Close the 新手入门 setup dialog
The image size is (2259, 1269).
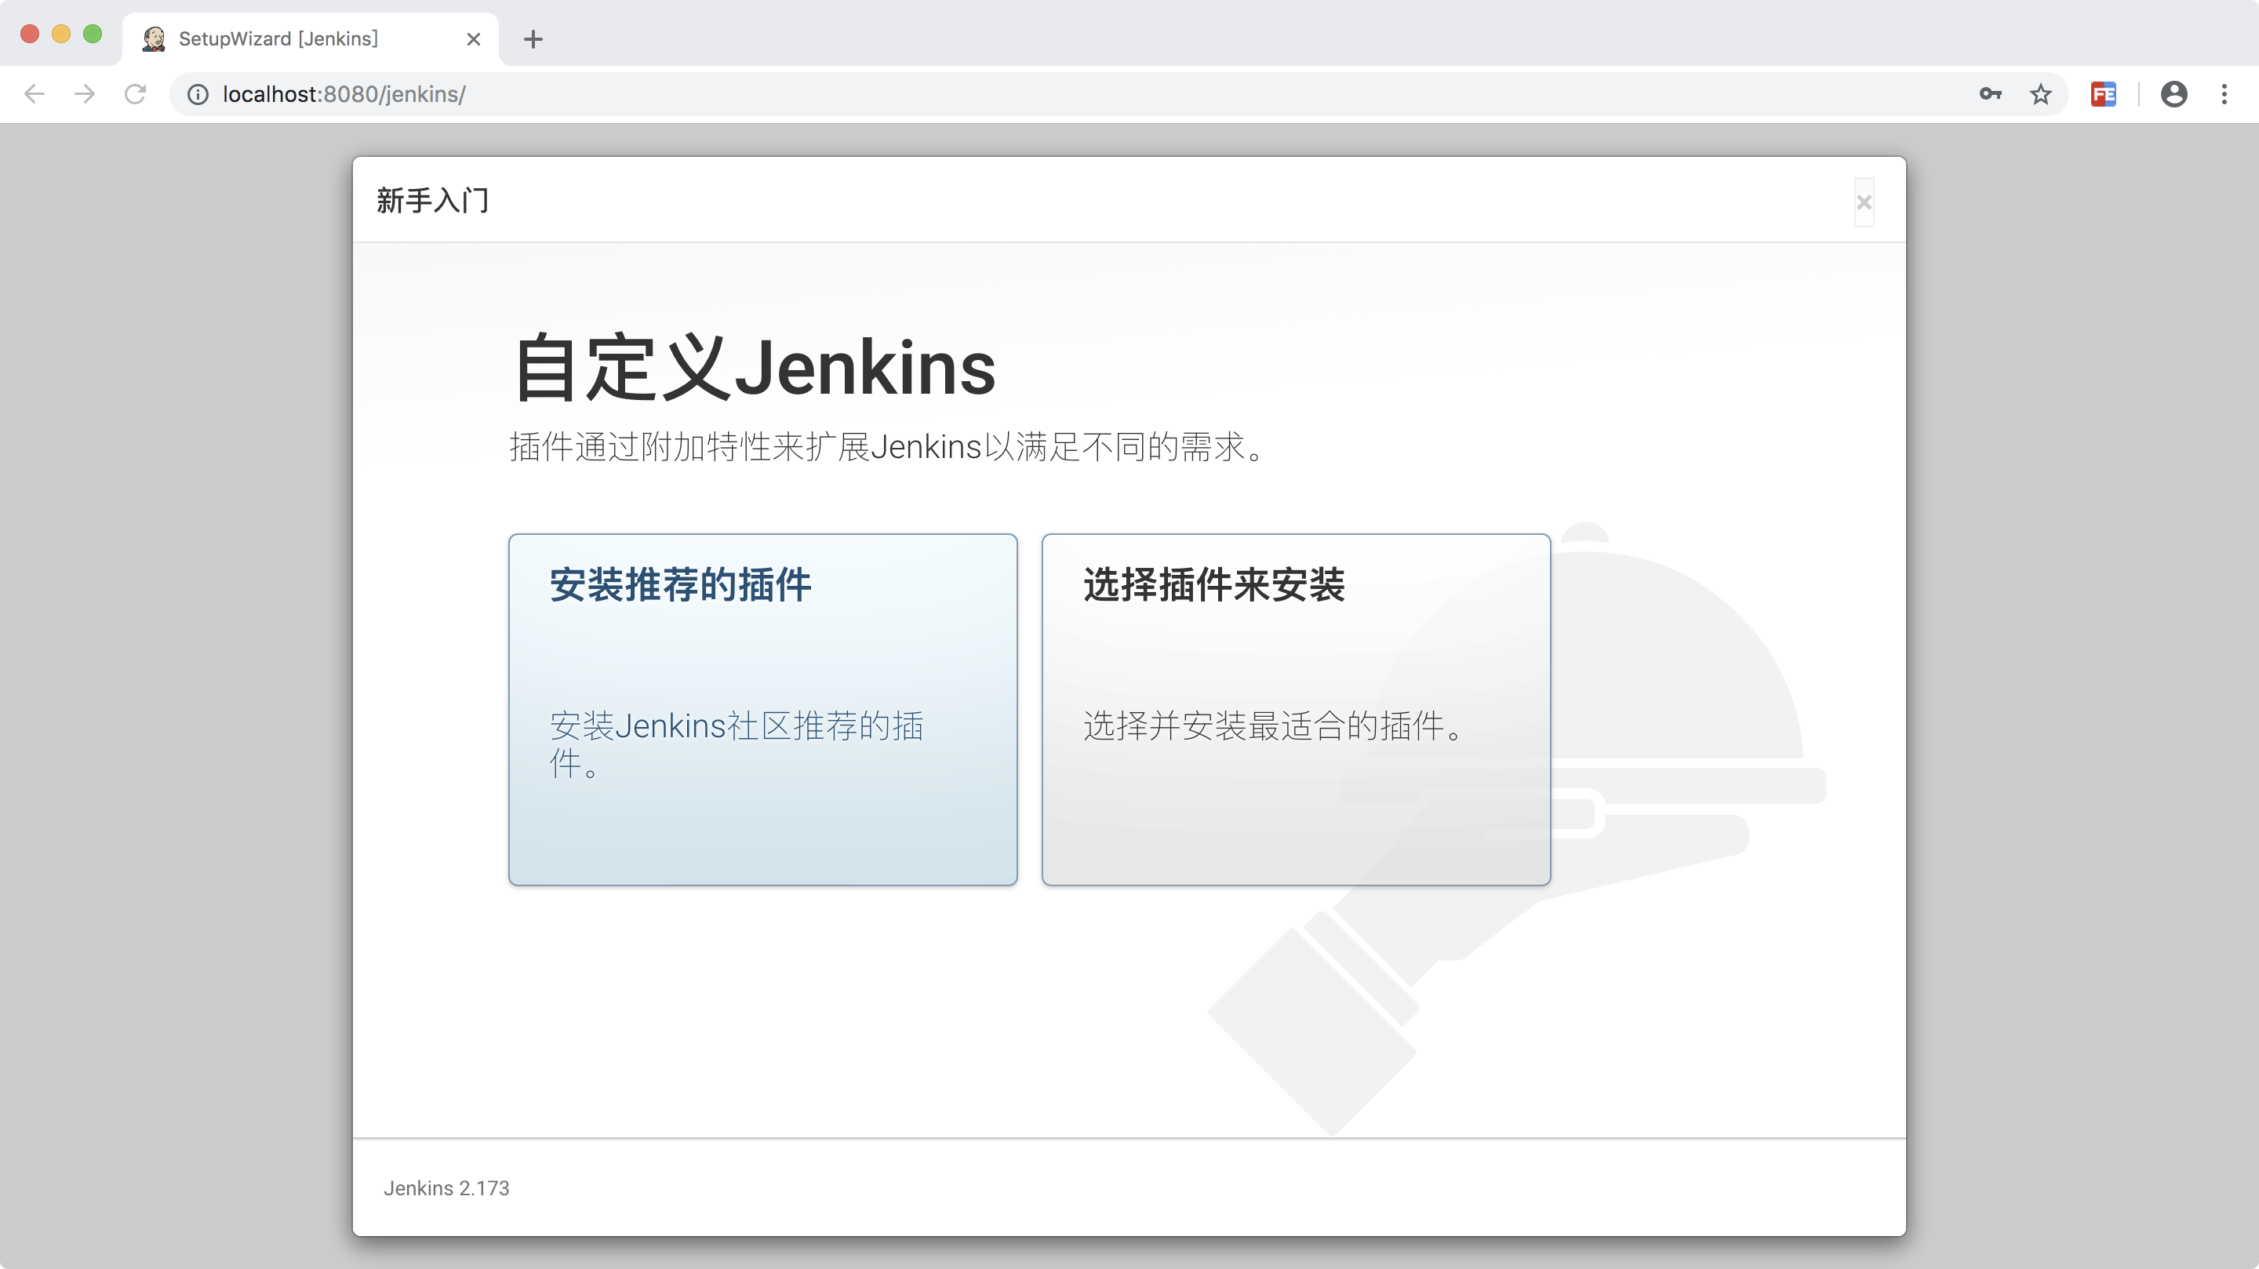(1864, 202)
